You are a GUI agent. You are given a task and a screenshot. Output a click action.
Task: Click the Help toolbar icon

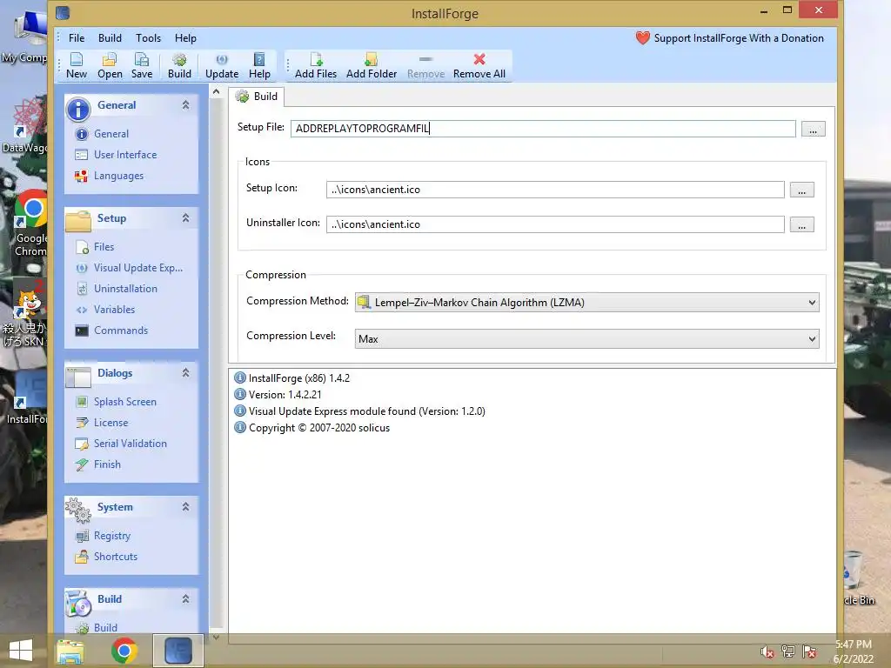[x=259, y=65]
